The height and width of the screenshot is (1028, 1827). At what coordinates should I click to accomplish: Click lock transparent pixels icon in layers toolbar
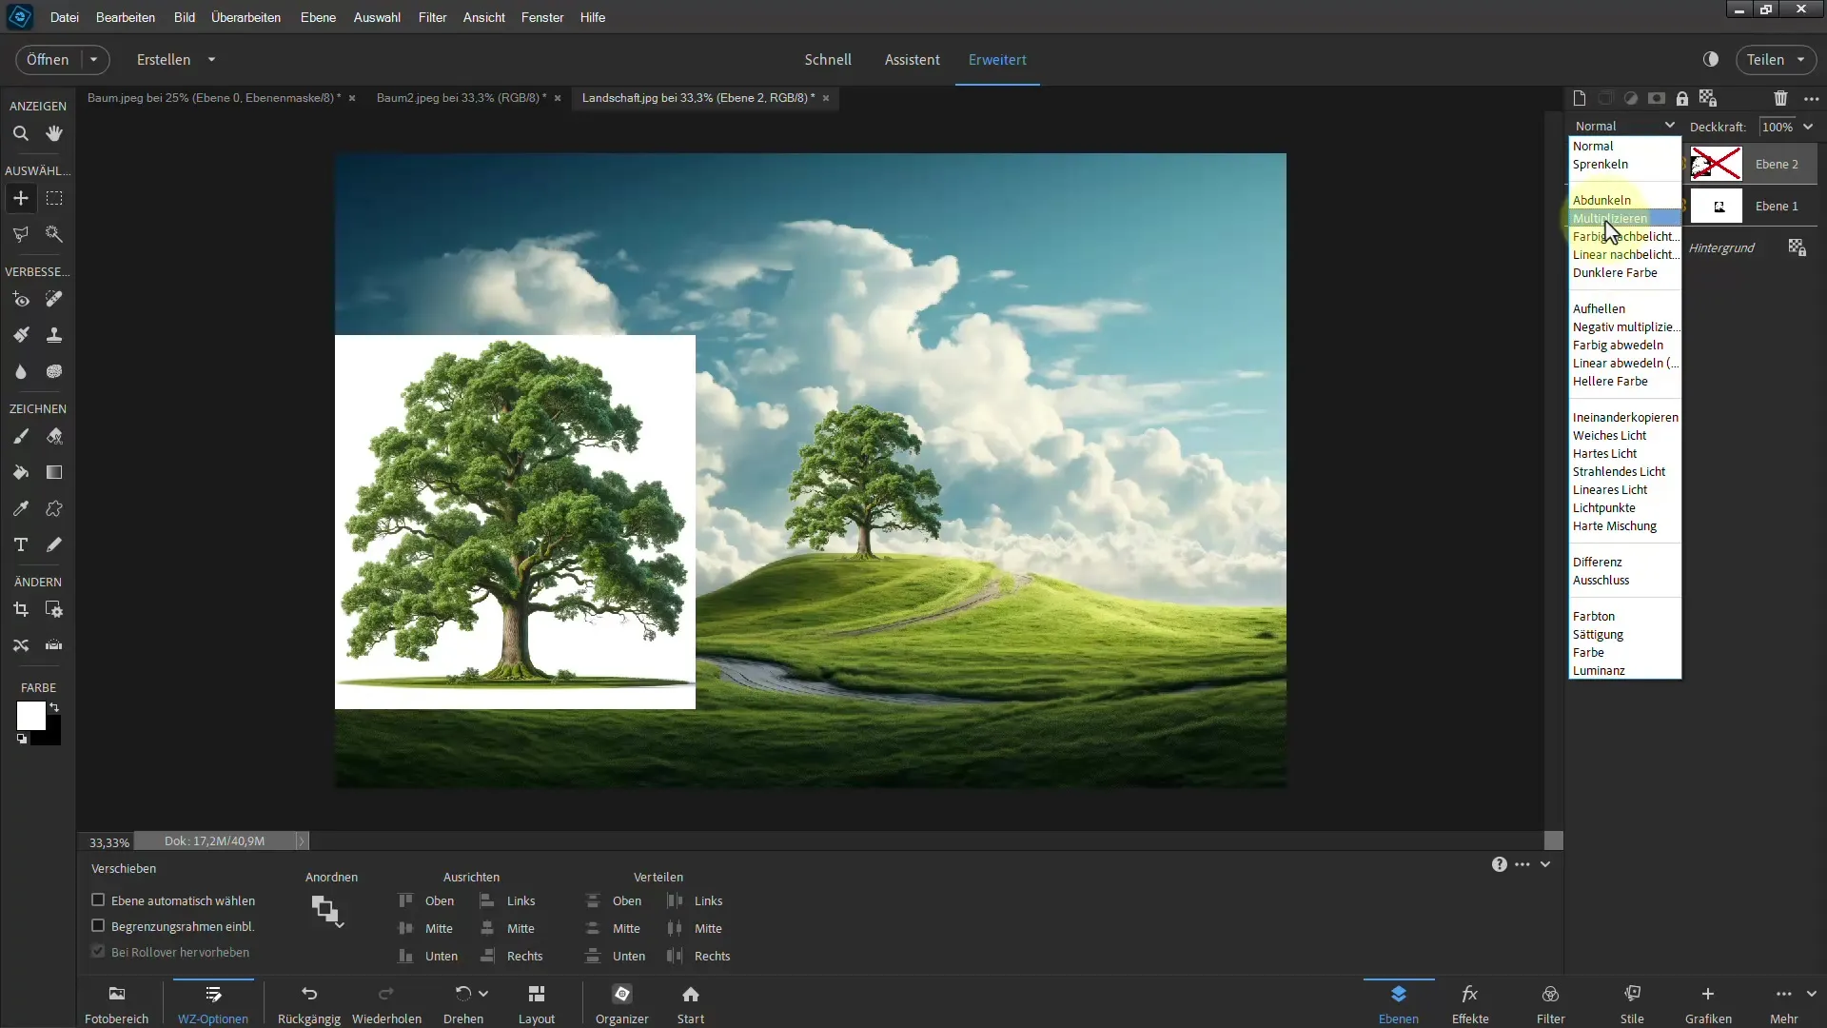pos(1708,98)
